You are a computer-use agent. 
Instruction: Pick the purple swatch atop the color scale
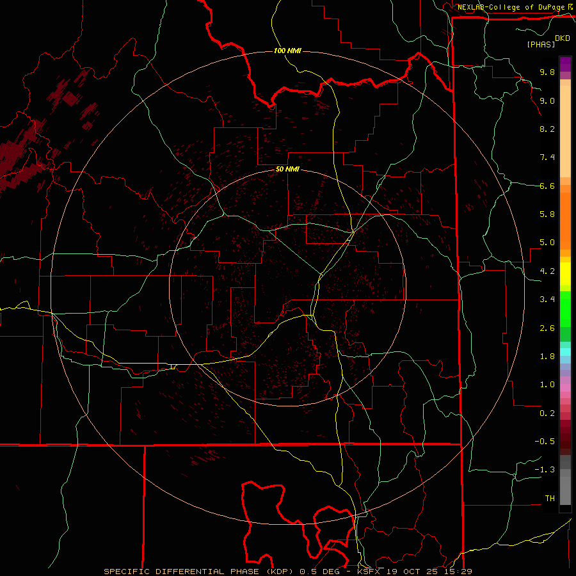pos(565,64)
